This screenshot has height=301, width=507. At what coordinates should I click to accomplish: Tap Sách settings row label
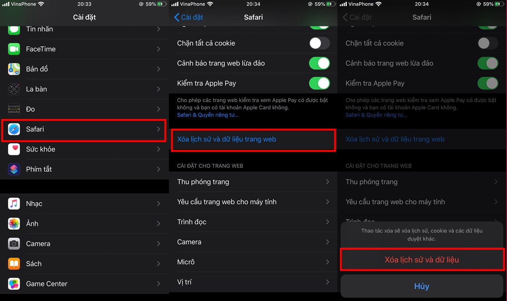(34, 264)
